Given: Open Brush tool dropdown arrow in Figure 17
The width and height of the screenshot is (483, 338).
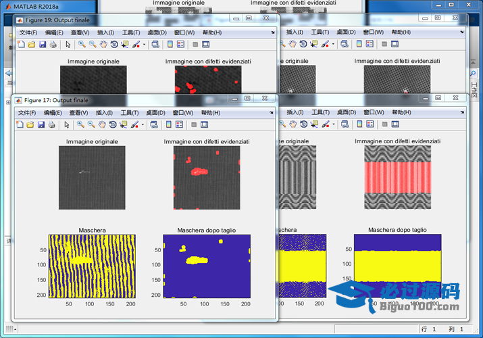Looking at the screenshot, I should coord(143,125).
